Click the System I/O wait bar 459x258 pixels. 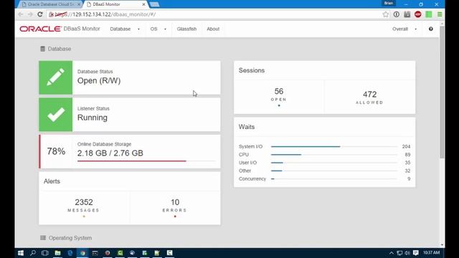(333, 146)
